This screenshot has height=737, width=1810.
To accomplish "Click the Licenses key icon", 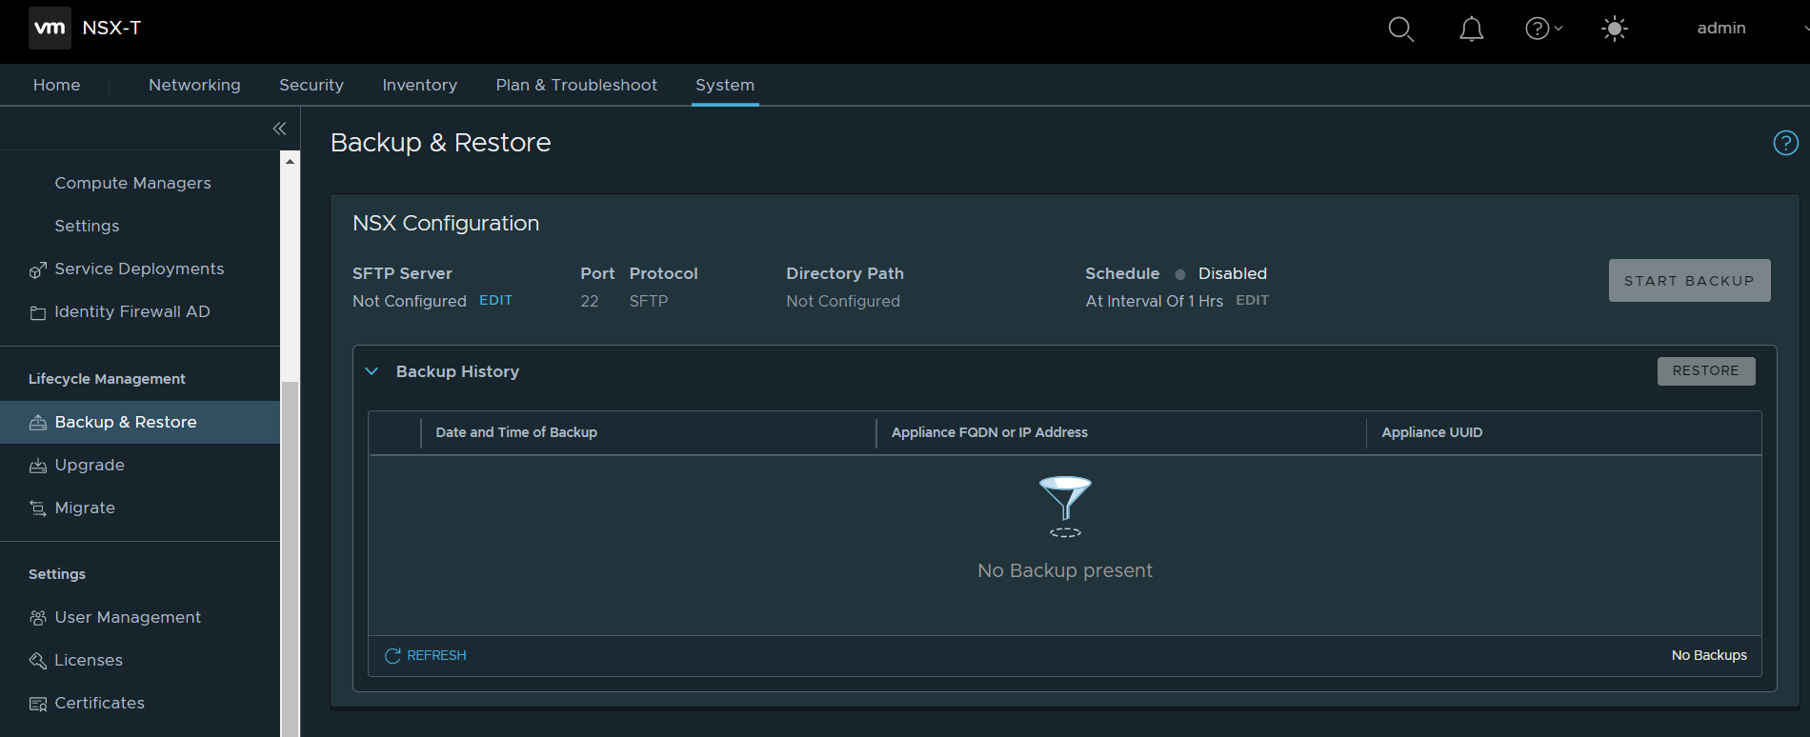I will pos(38,661).
